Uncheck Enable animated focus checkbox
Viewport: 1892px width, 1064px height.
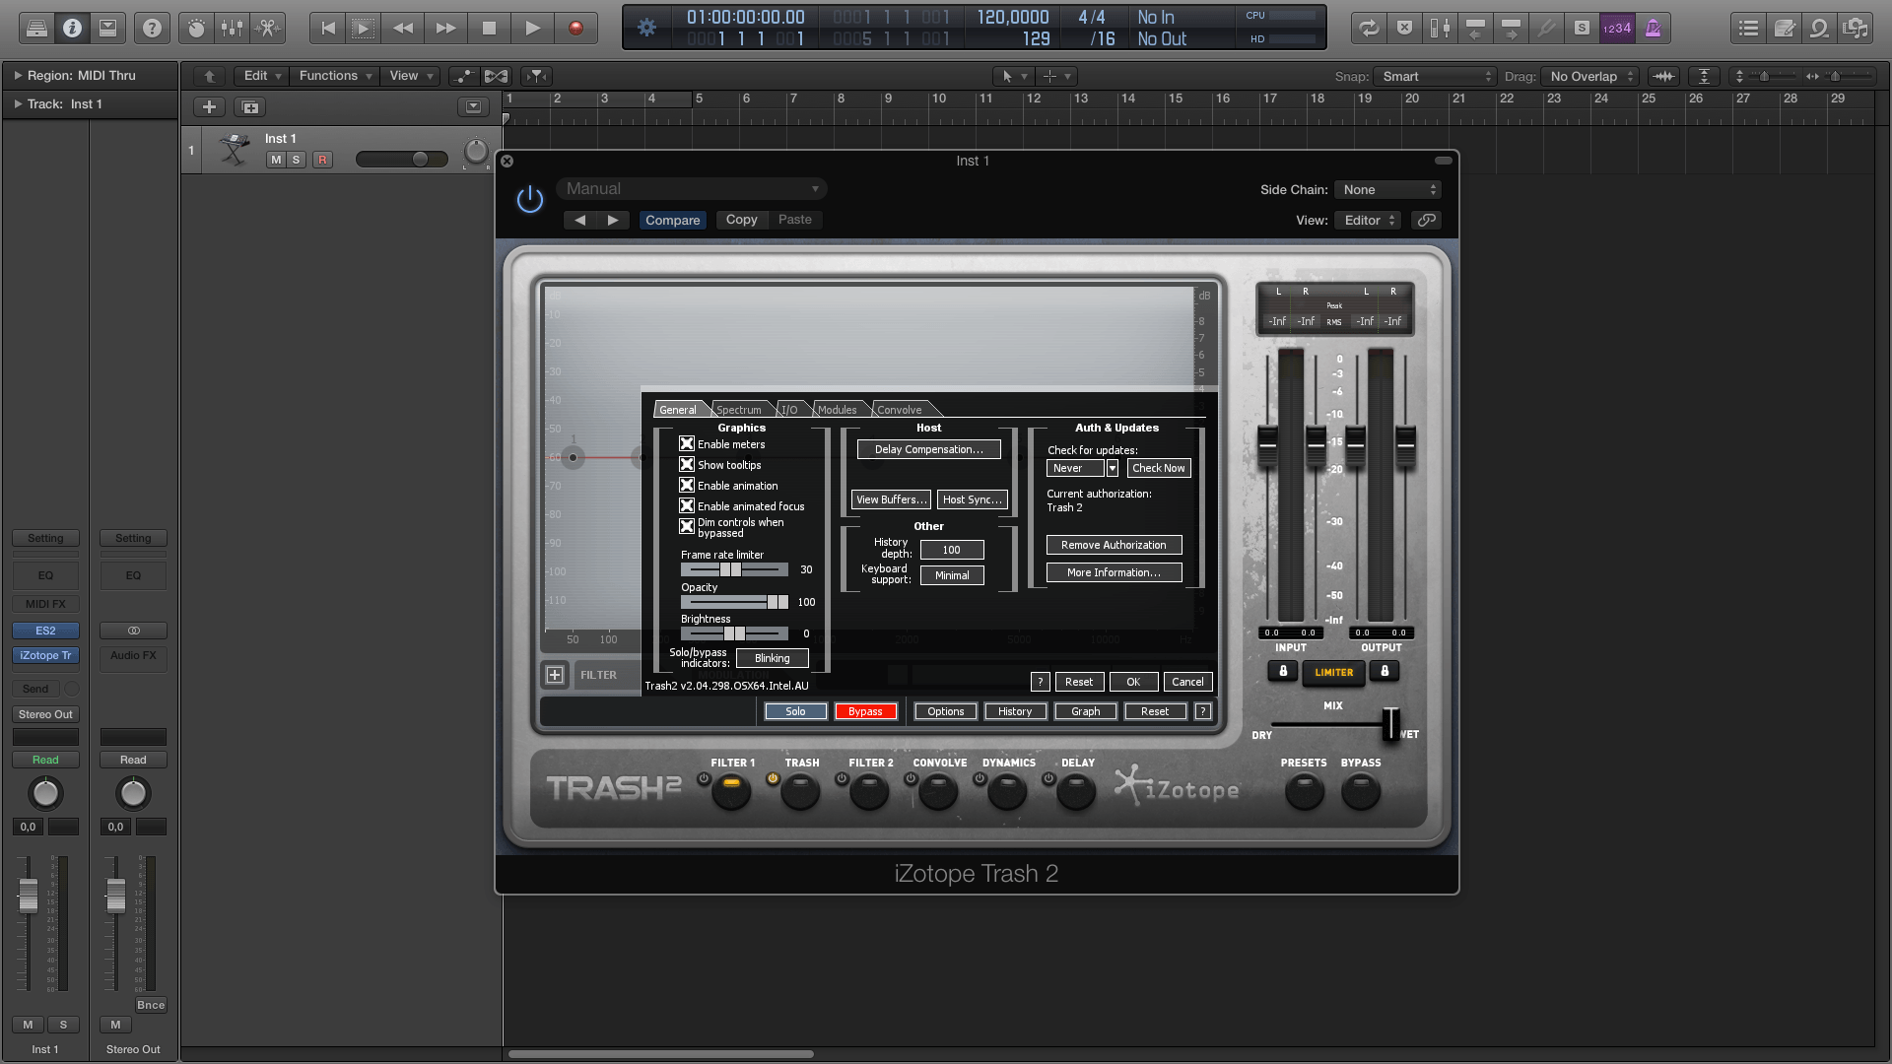687,506
